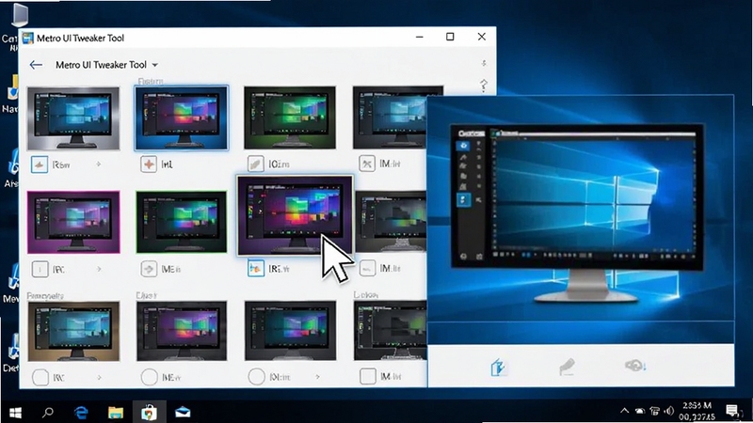
Task: Click the orange star icon under the blue thumbnail
Action: coord(149,164)
